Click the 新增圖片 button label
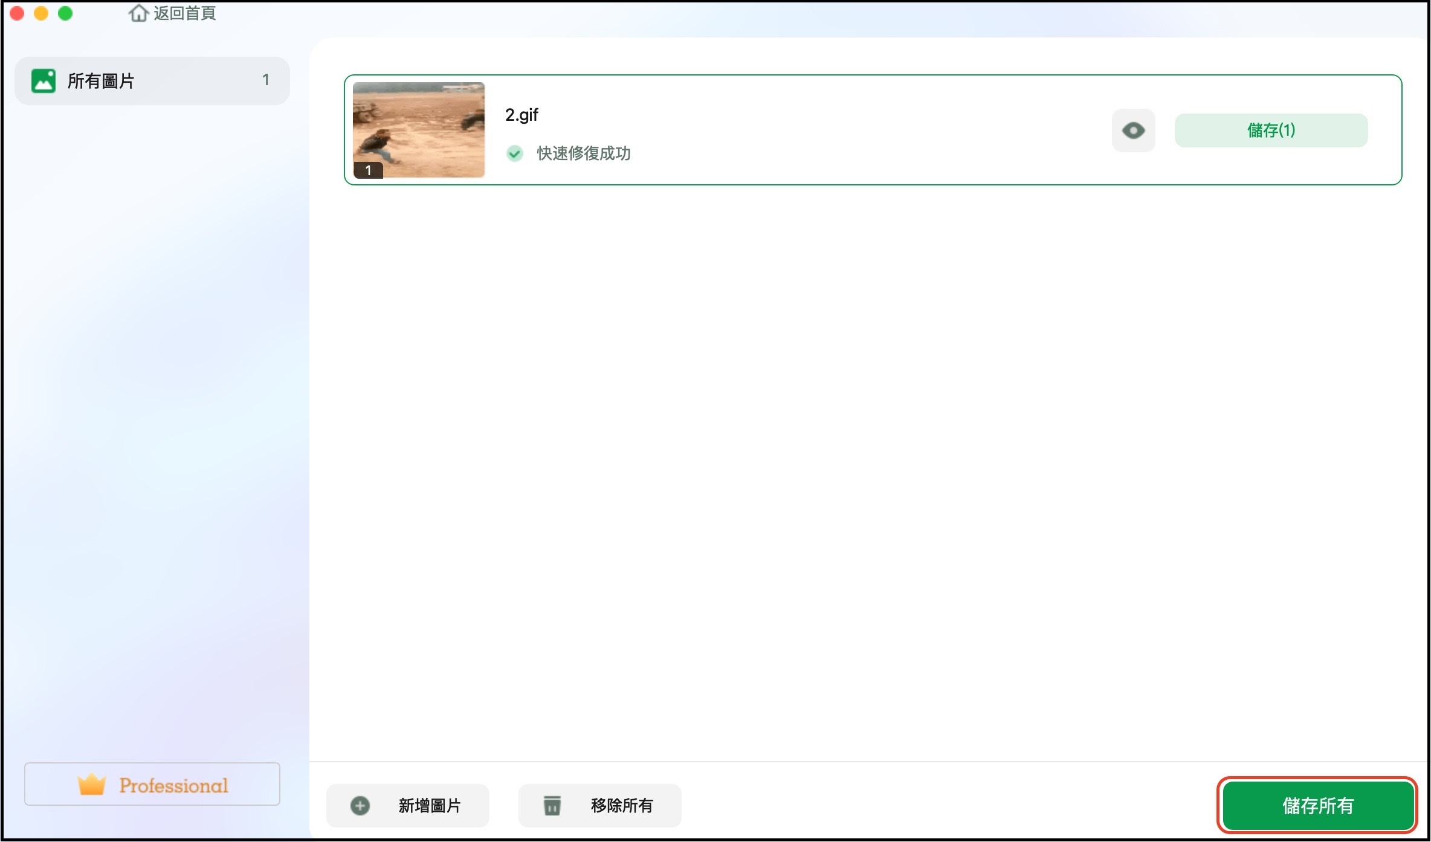The height and width of the screenshot is (842, 1431). coord(430,805)
